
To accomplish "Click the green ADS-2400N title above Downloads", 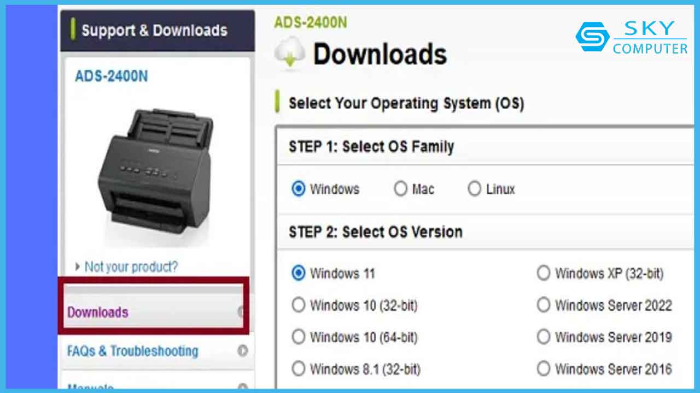I will tap(310, 22).
